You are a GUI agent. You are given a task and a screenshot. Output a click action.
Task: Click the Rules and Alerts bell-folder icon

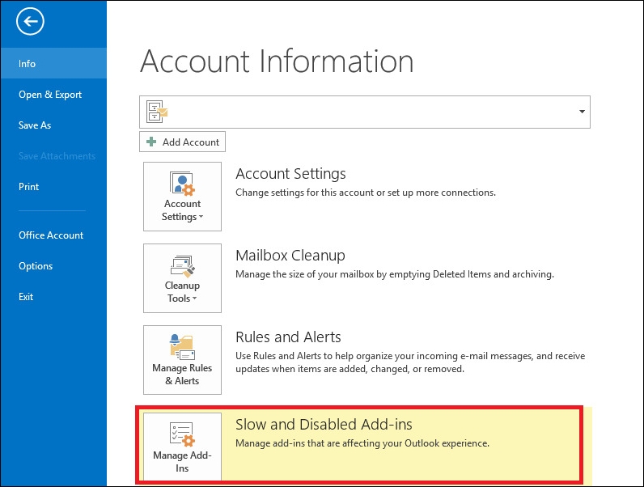(182, 347)
